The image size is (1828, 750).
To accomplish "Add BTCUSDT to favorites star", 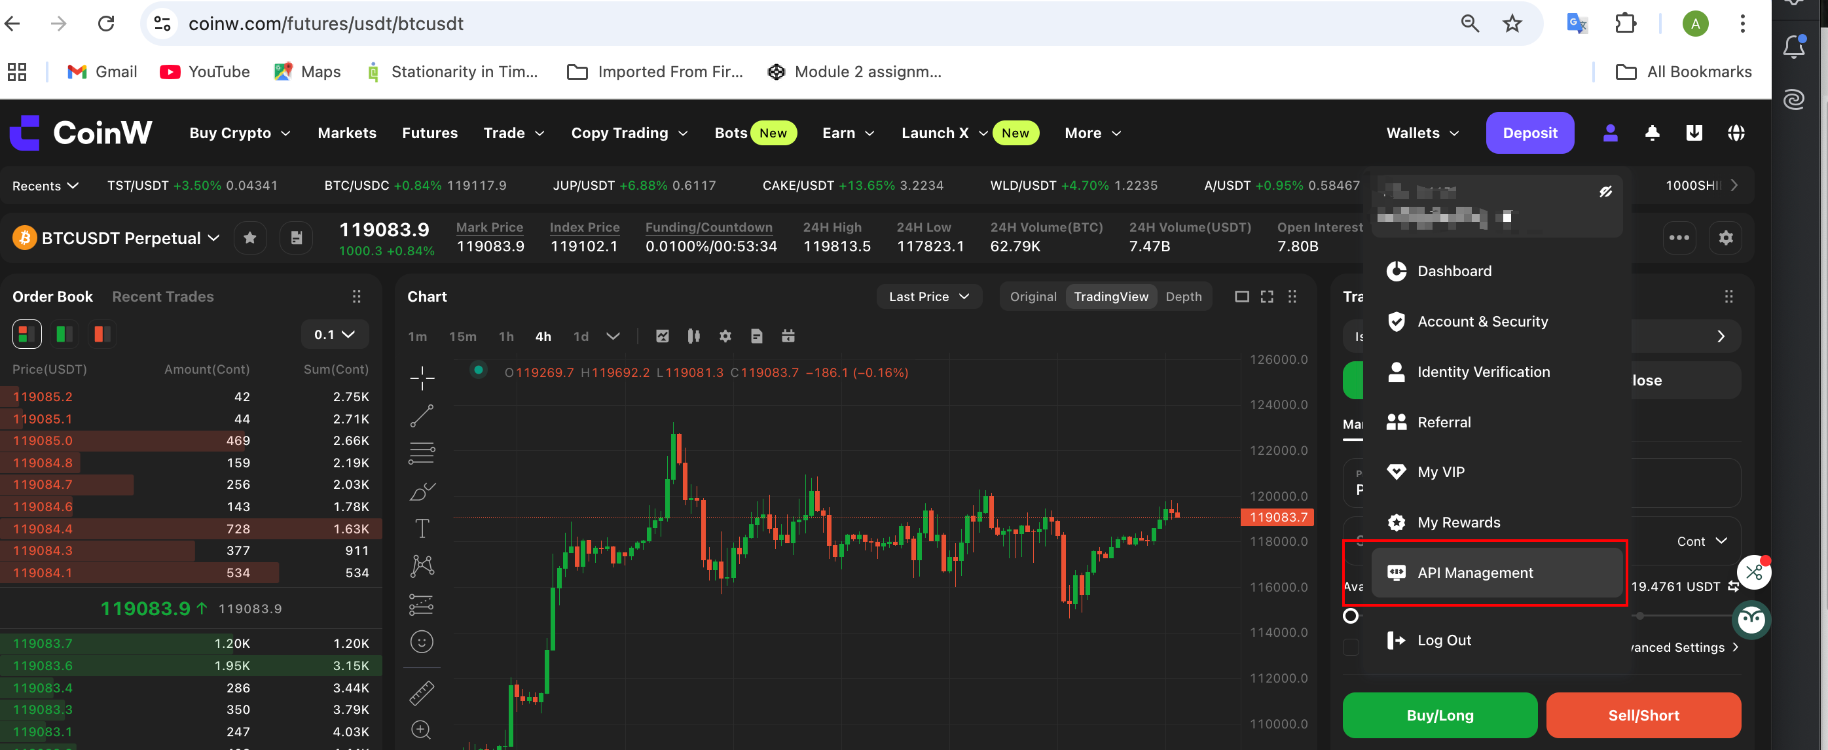I will click(x=250, y=238).
